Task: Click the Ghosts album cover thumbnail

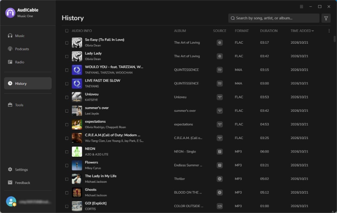Action: tap(77, 192)
